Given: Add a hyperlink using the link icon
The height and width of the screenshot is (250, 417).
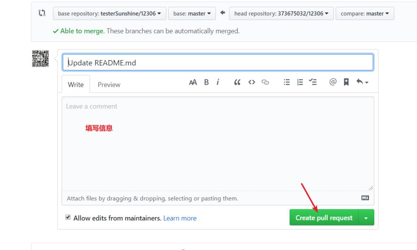Looking at the screenshot, I should [265, 82].
